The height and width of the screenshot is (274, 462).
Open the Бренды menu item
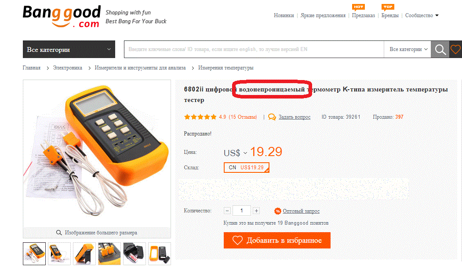[390, 15]
